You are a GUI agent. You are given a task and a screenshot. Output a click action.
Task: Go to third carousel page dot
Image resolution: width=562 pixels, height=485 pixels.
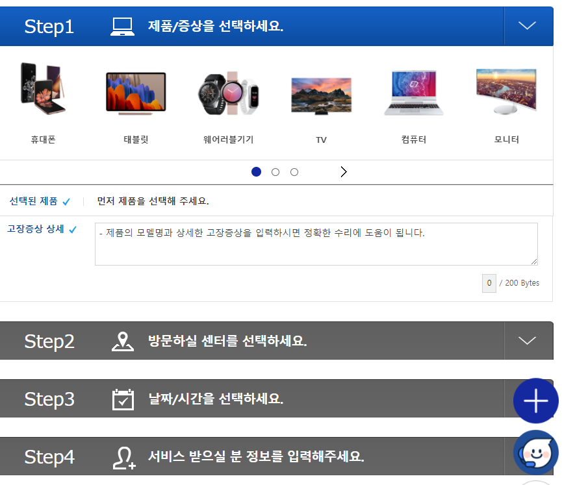[x=294, y=172]
